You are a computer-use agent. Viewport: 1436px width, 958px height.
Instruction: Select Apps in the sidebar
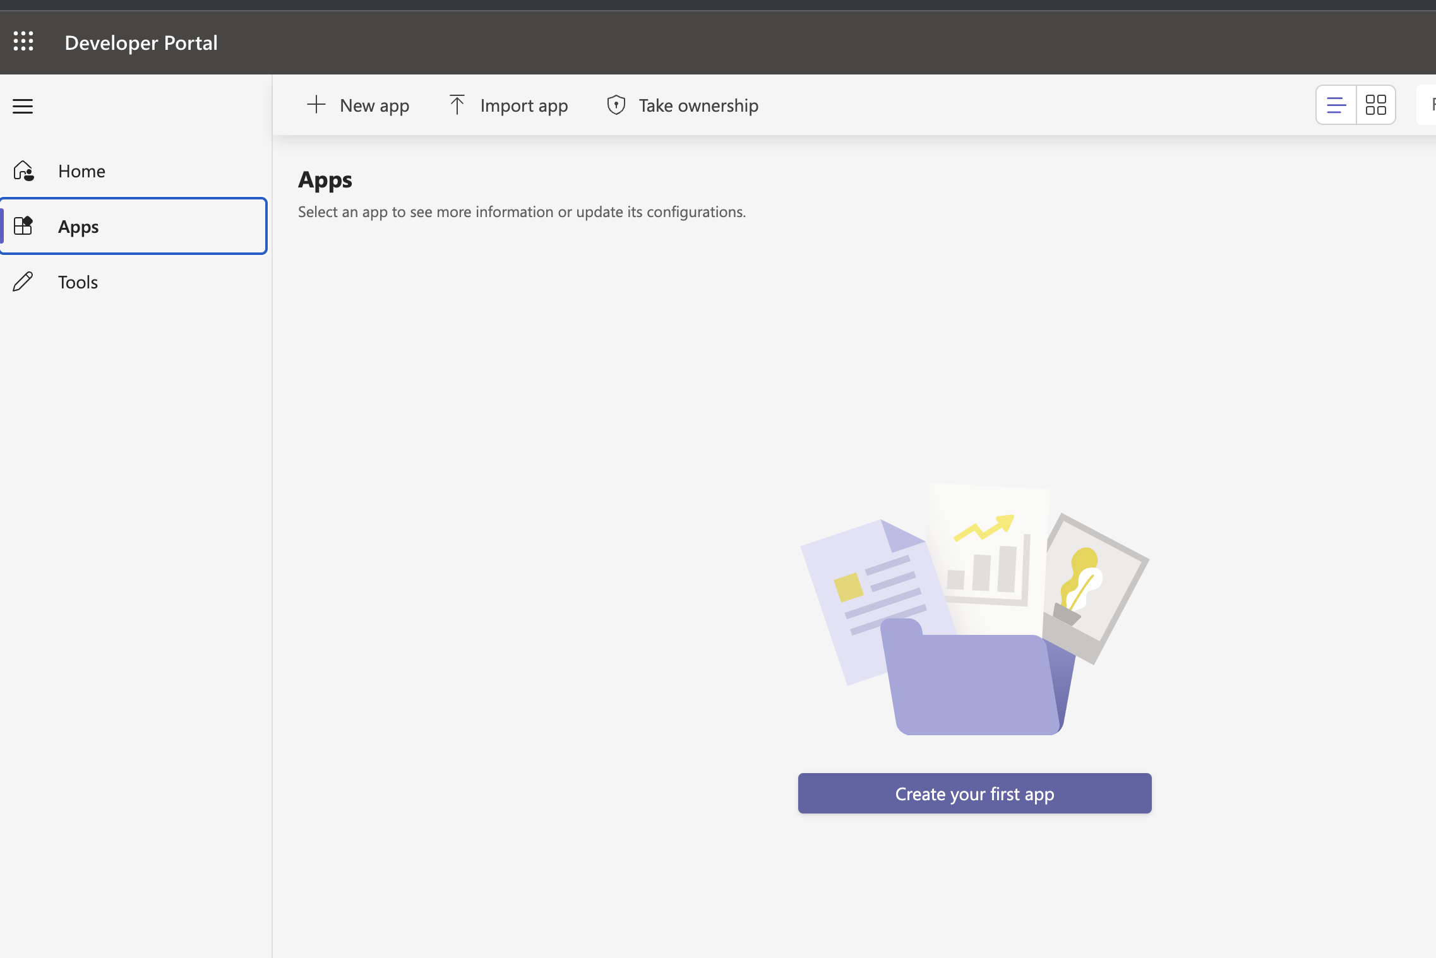[x=134, y=226]
